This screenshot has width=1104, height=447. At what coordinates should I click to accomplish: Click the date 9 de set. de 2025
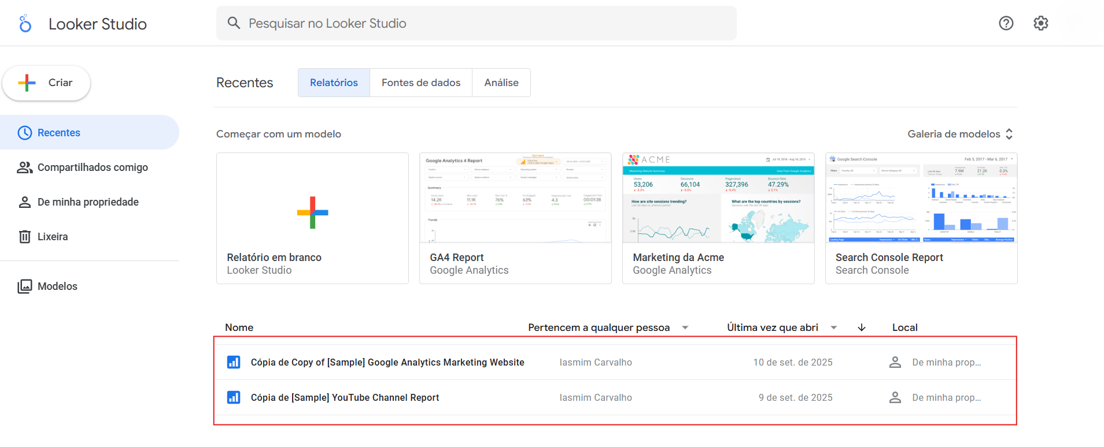click(x=796, y=397)
